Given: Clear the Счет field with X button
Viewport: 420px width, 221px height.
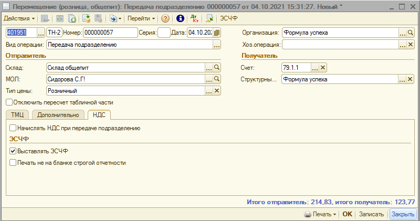Looking at the screenshot, I should [x=323, y=68].
